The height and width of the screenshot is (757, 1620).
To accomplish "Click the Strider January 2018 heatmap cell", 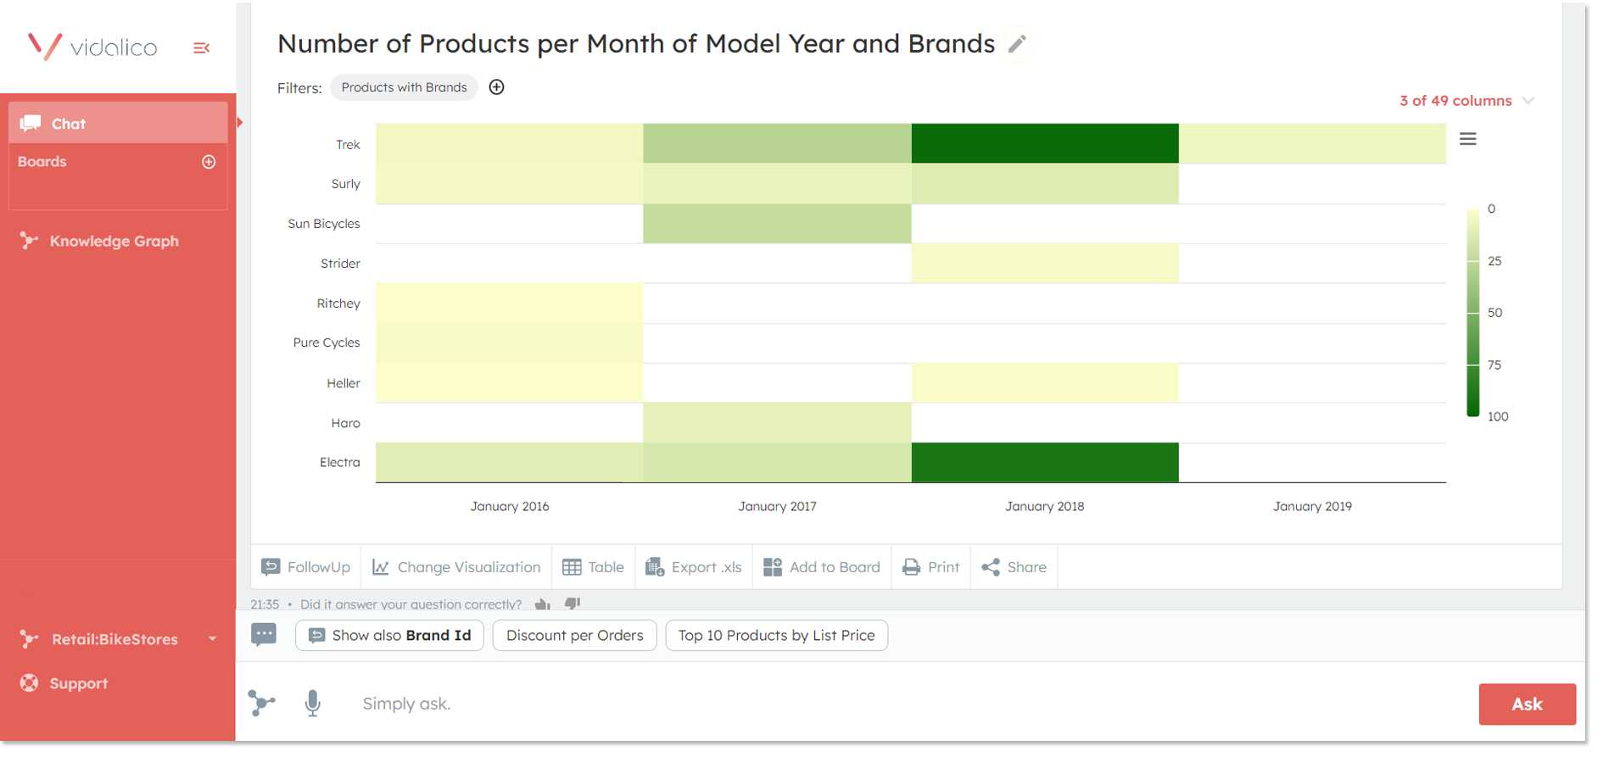I will click(1045, 264).
